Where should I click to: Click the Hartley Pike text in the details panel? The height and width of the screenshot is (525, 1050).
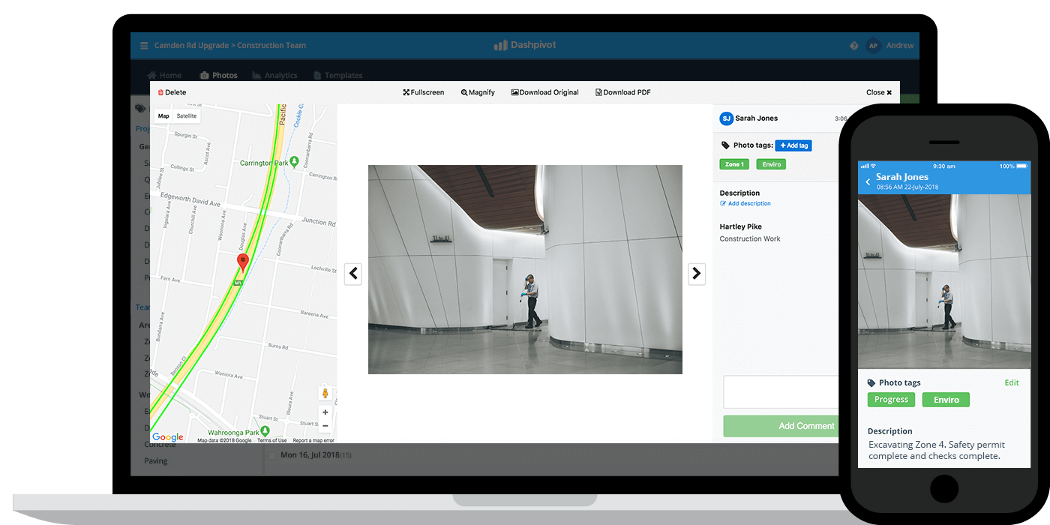pyautogui.click(x=739, y=227)
